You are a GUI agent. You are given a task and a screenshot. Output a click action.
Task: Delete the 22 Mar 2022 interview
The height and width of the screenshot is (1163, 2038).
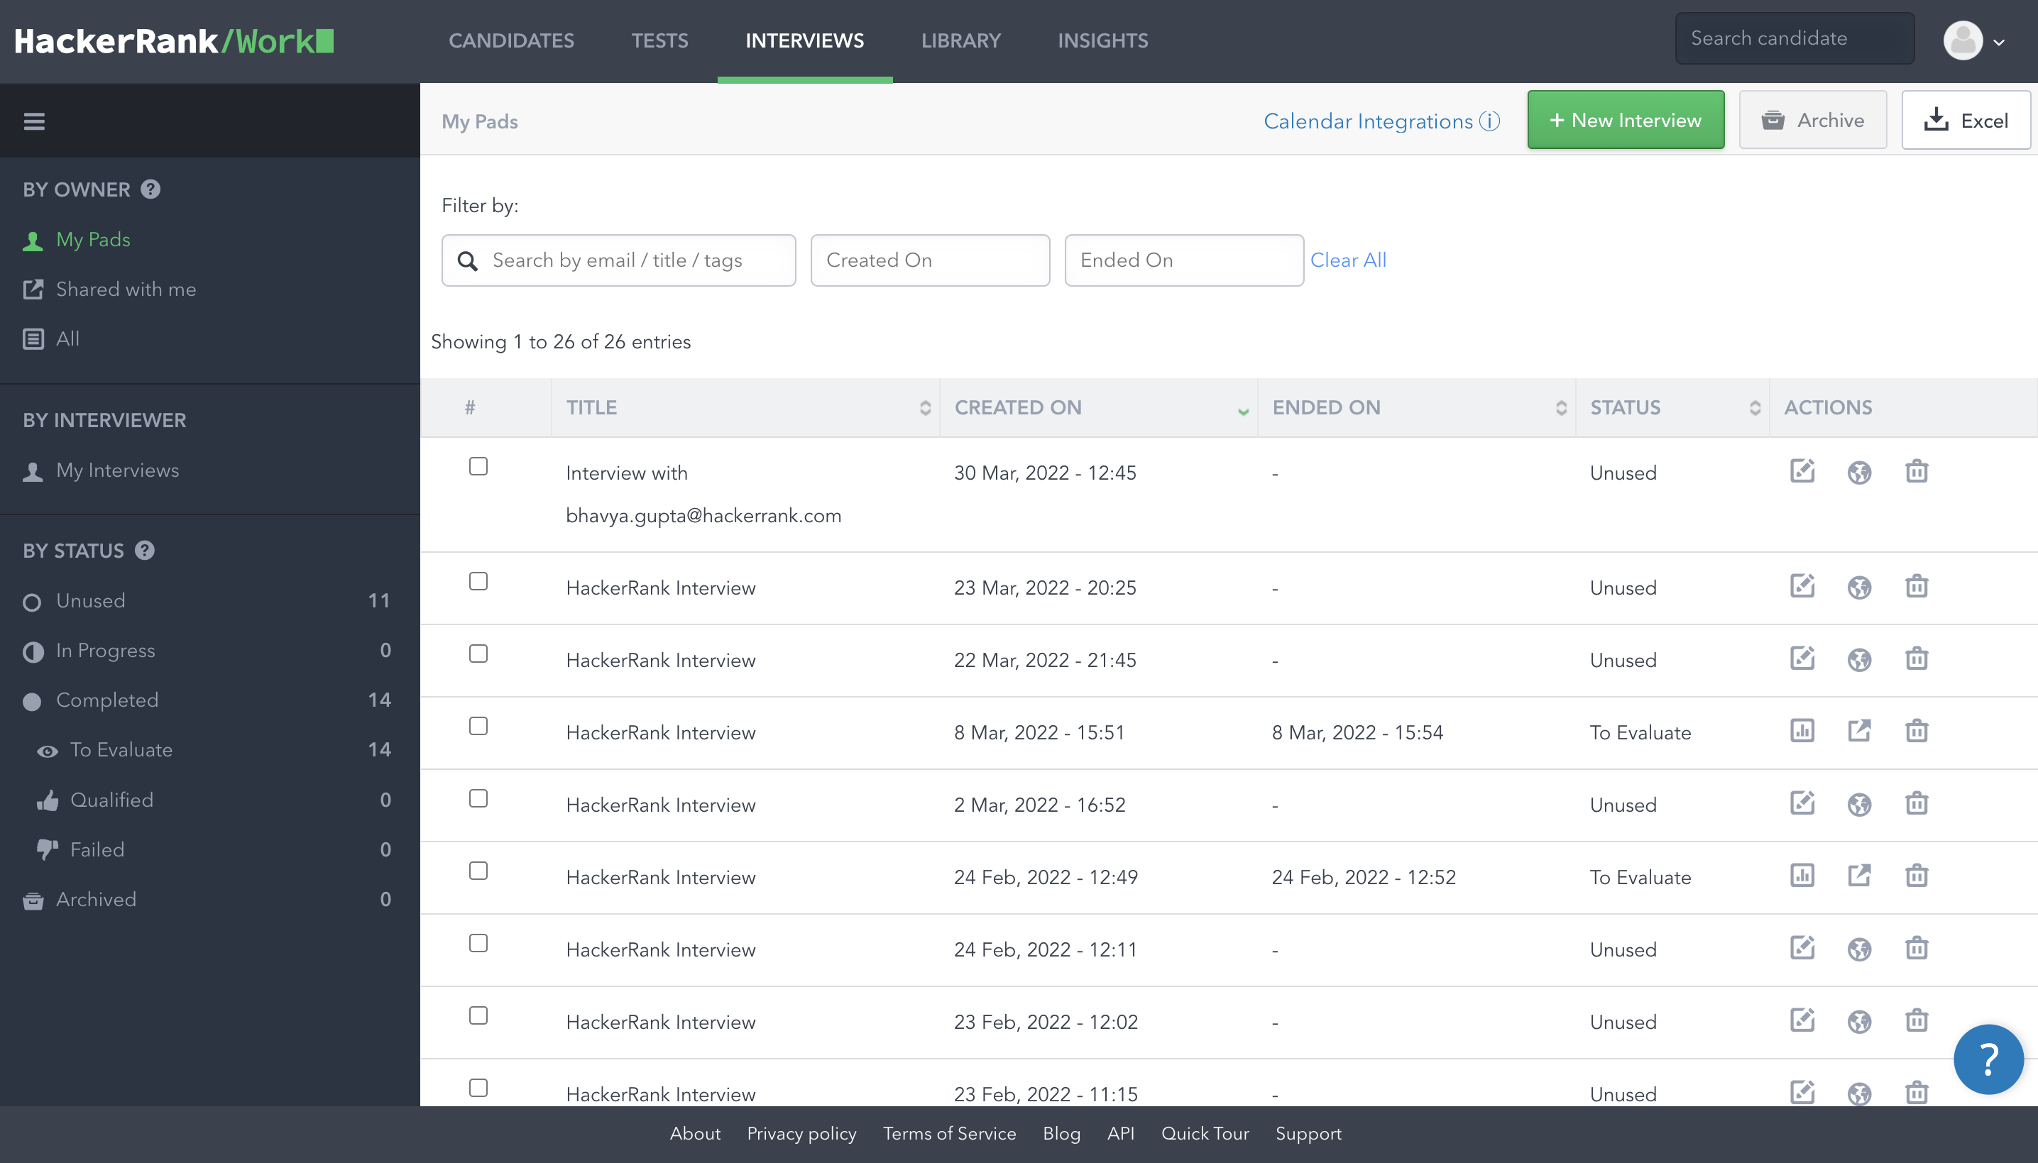tap(1916, 659)
